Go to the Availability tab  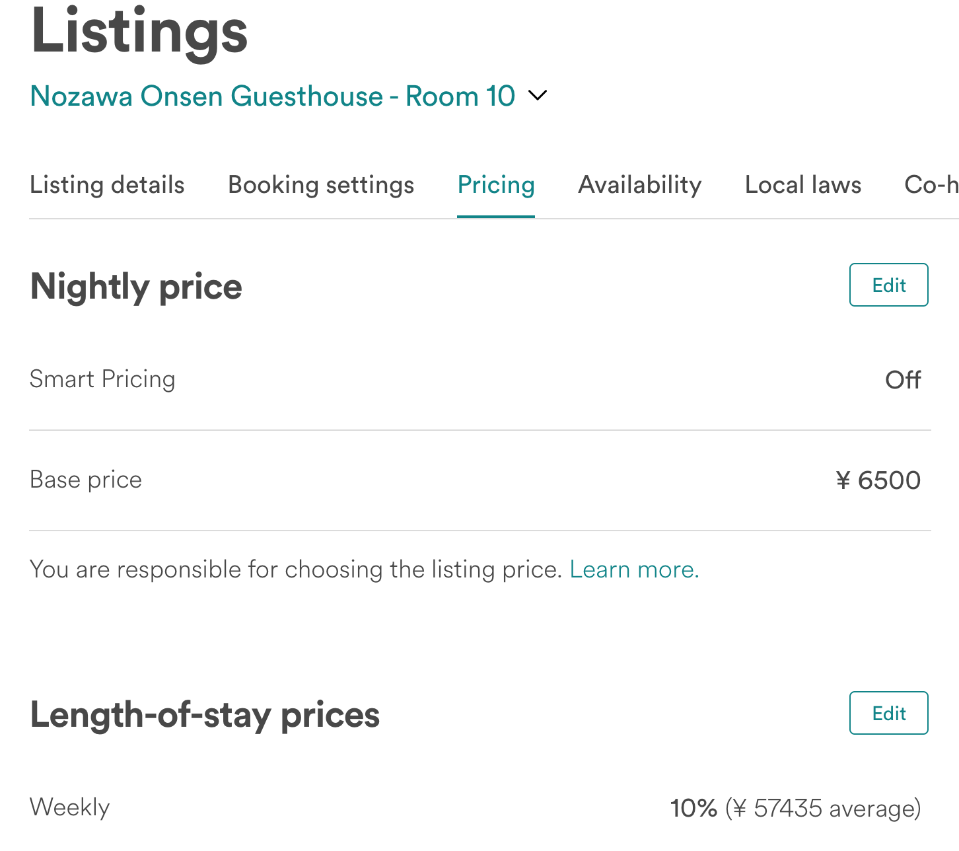[639, 185]
